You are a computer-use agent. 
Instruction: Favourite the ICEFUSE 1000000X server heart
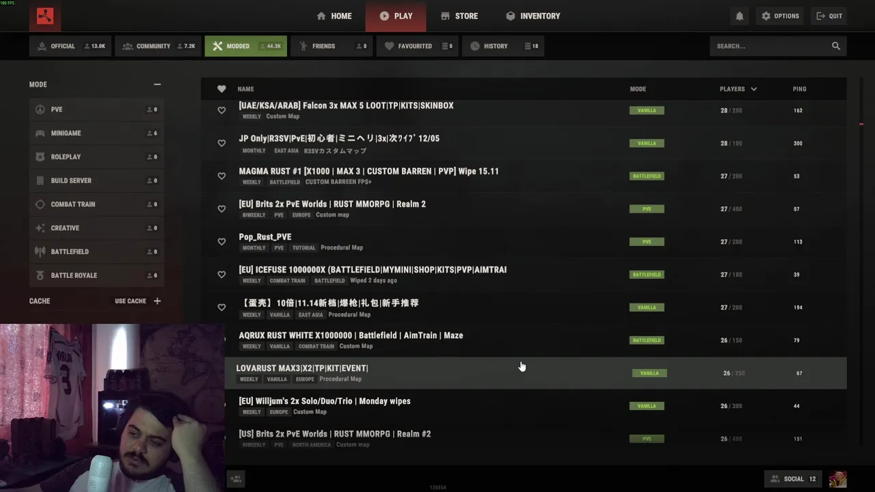[x=221, y=274]
